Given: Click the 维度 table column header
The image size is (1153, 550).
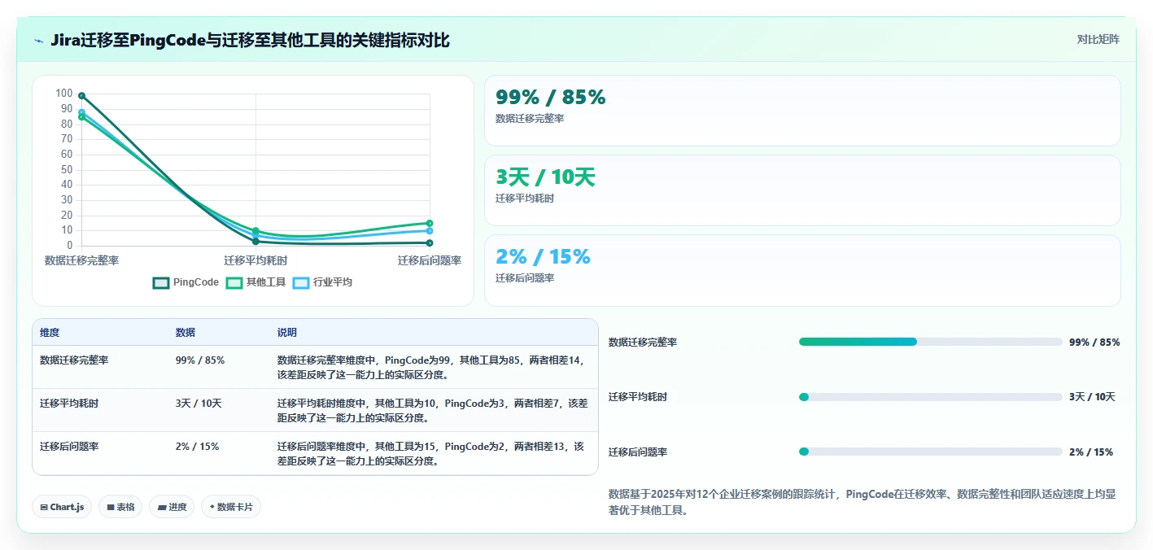Looking at the screenshot, I should click(x=50, y=333).
